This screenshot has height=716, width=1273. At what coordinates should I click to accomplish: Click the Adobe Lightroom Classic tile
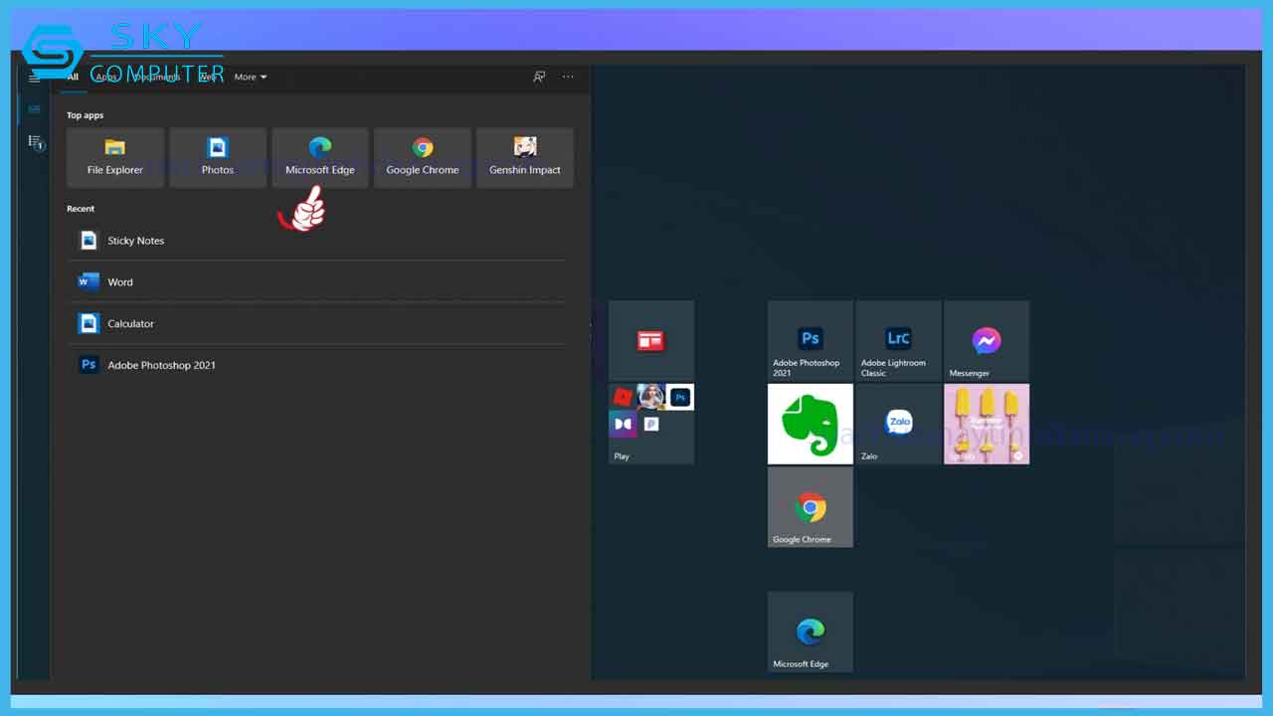tap(898, 340)
